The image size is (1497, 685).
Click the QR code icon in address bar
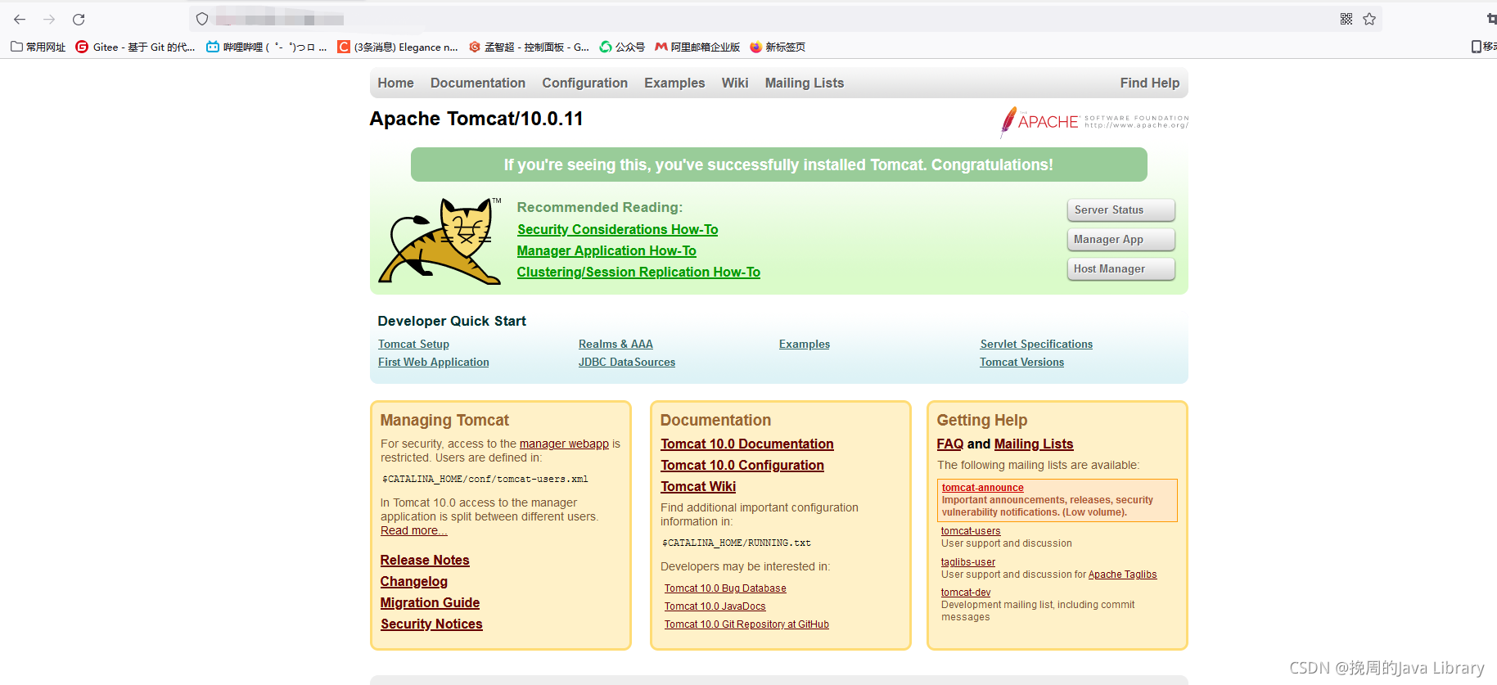coord(1346,19)
